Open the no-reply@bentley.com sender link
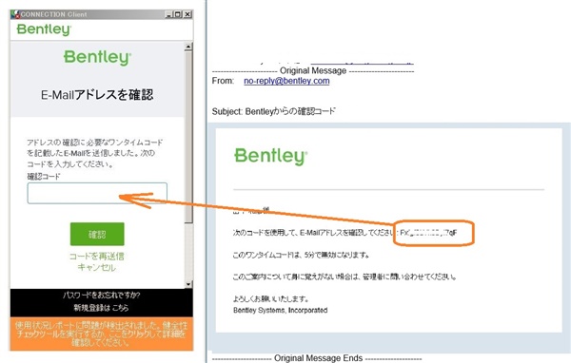The height and width of the screenshot is (363, 571). point(286,81)
